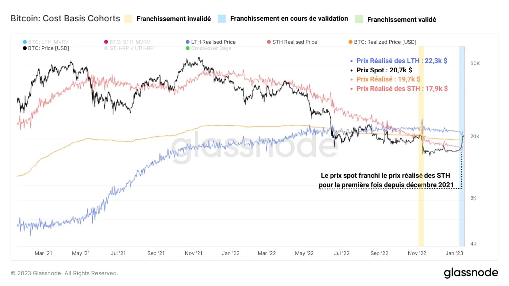Viewport: 509px width, 286px height.
Task: Toggle BTC: Realized Price [USD] legend entry
Action: 382,42
